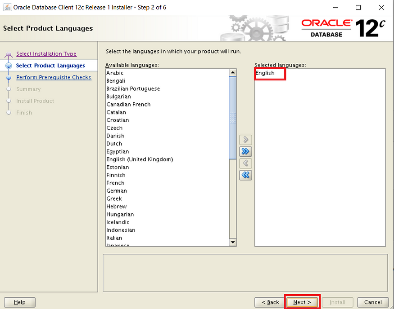Highlight Hebrew in Available languages
This screenshot has width=394, height=309.
coord(168,207)
